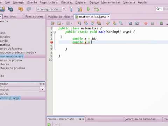
Task: Click the Build Project hammer icon
Action: pos(71,9)
